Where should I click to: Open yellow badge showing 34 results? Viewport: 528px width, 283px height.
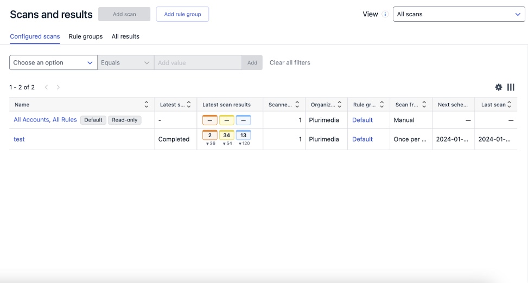227,136
